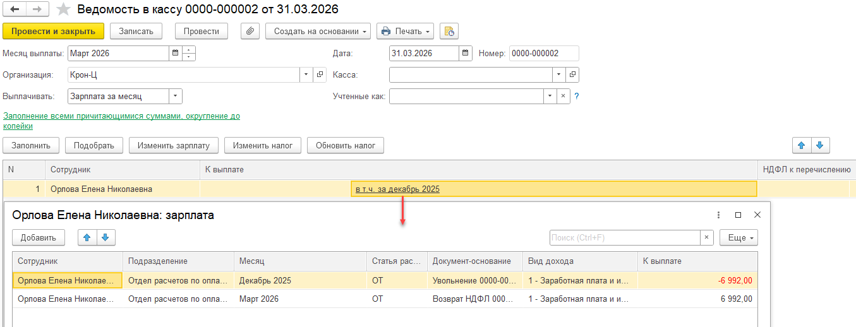Move the salary row down in the зарплата window

[105, 238]
